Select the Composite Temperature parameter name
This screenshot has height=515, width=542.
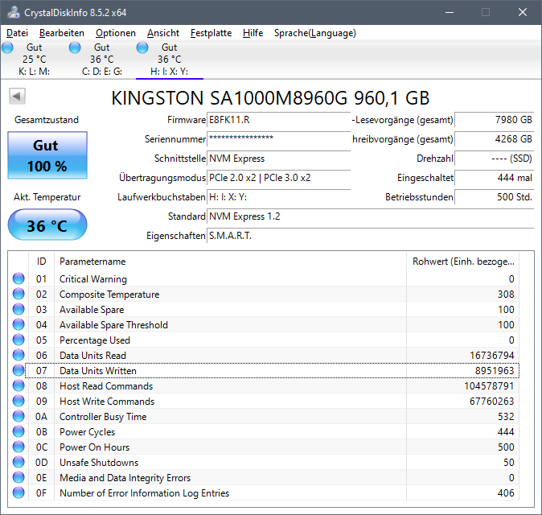[x=109, y=295]
